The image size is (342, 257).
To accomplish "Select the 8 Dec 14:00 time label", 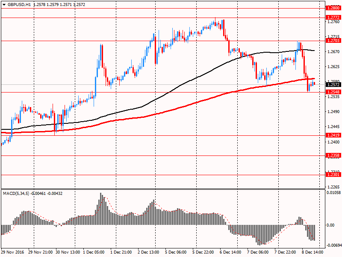I will (x=313, y=252).
